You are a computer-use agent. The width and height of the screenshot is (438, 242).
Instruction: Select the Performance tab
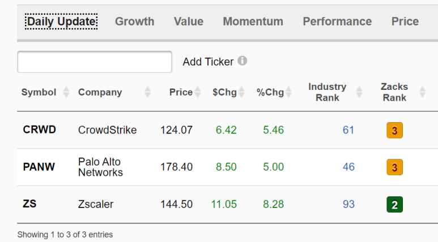click(x=338, y=21)
